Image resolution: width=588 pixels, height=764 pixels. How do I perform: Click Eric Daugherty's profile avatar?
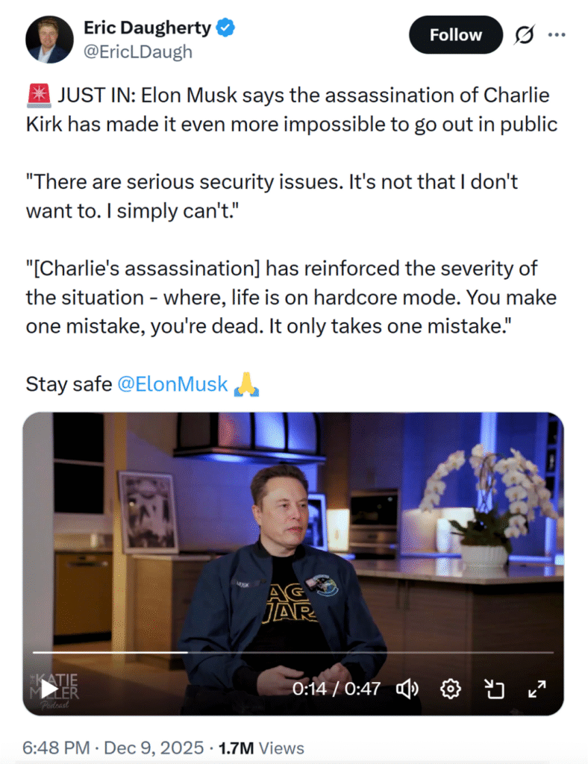(49, 40)
